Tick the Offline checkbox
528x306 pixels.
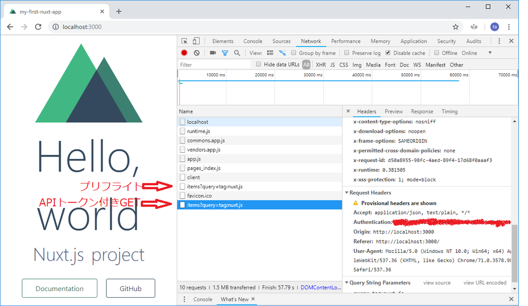(436, 53)
